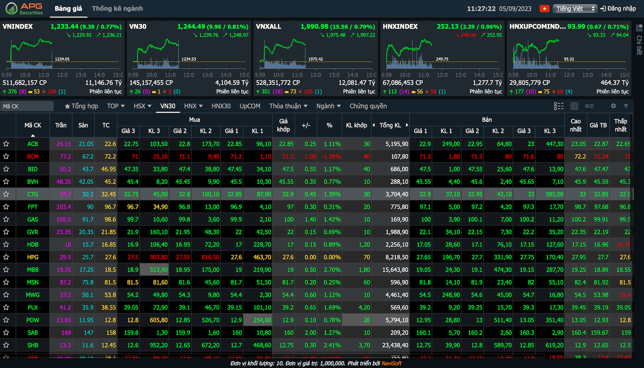Click the HPG stock symbol
The height and width of the screenshot is (368, 644).
(33, 257)
